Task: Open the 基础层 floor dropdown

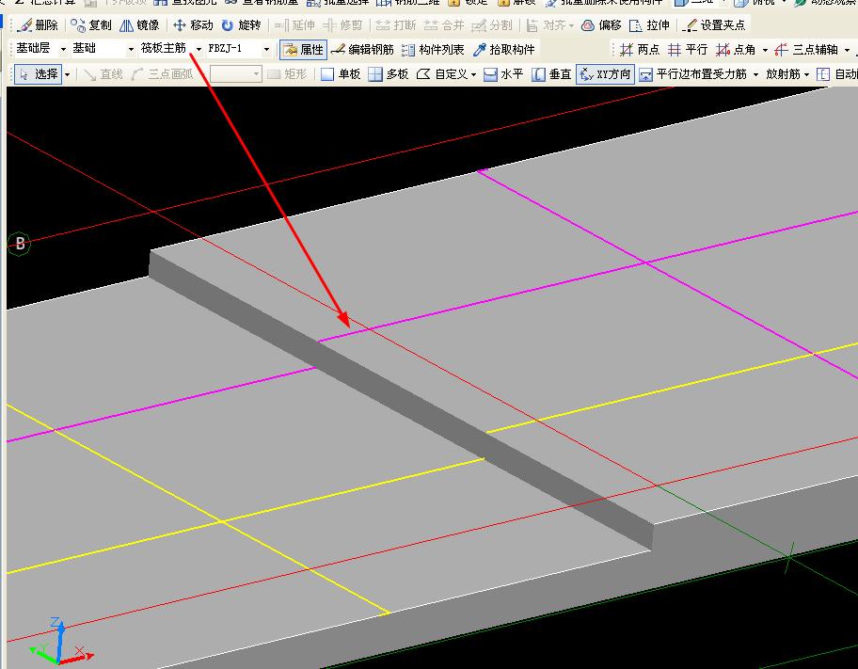Action: [63, 49]
